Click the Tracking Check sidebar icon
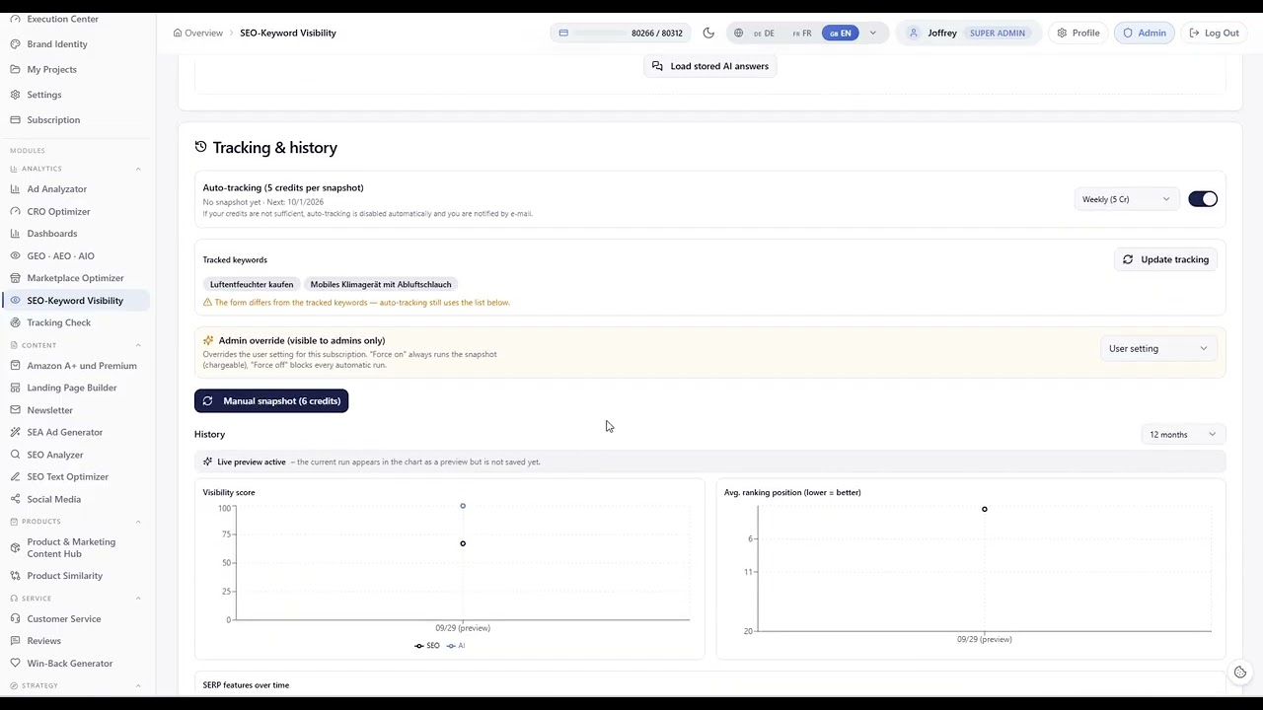 point(16,322)
